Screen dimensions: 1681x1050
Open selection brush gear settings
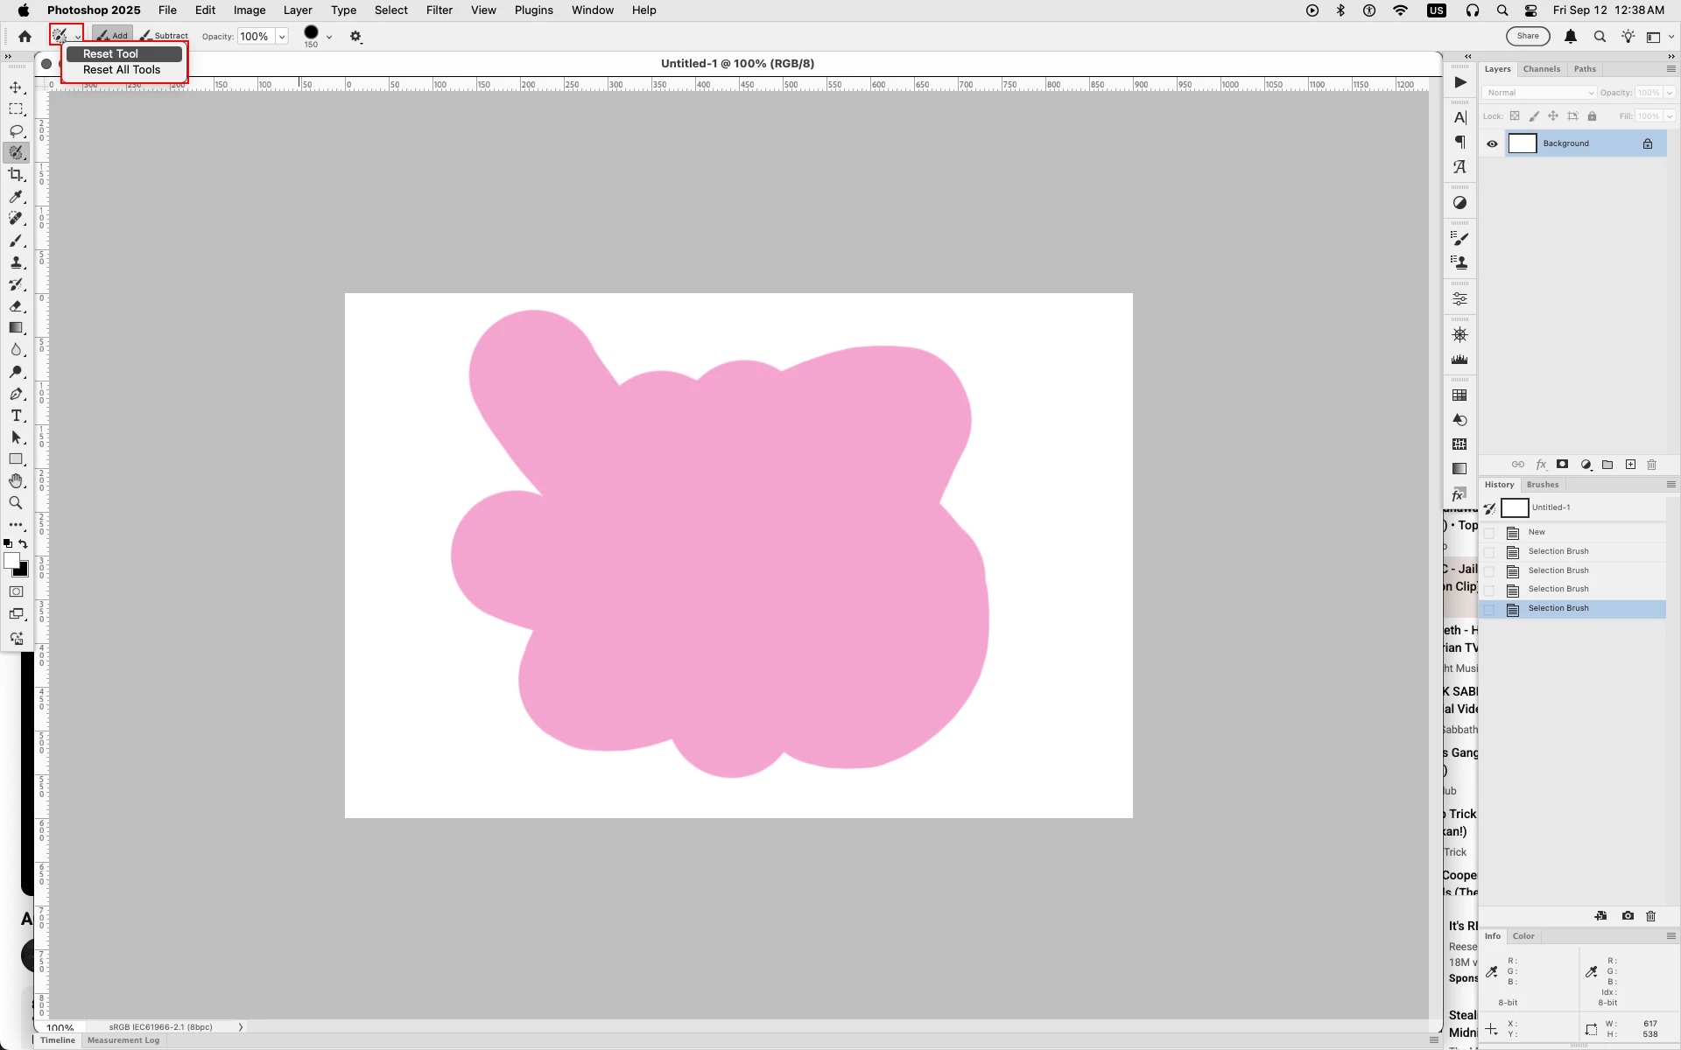click(x=355, y=37)
